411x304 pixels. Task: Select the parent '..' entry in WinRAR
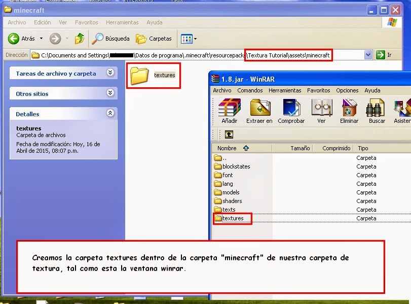(x=220, y=158)
